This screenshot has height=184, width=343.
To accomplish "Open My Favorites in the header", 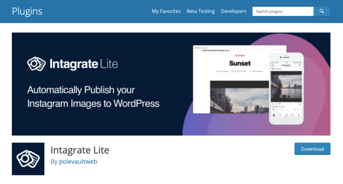I will pyautogui.click(x=166, y=11).
